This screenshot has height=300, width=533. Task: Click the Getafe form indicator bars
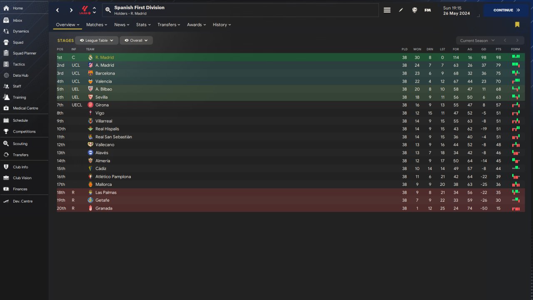point(516,200)
